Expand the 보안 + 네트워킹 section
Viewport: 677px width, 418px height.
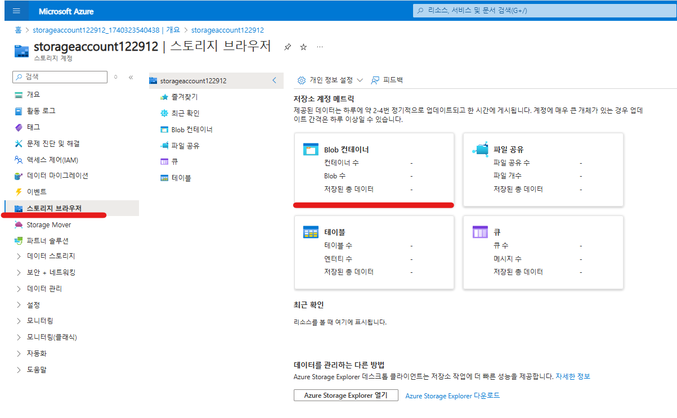(19, 272)
